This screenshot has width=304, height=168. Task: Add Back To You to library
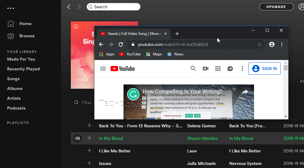(89, 125)
